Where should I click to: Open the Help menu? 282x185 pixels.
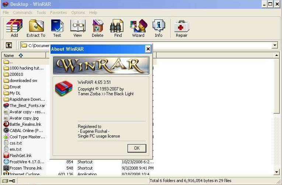click(x=93, y=13)
